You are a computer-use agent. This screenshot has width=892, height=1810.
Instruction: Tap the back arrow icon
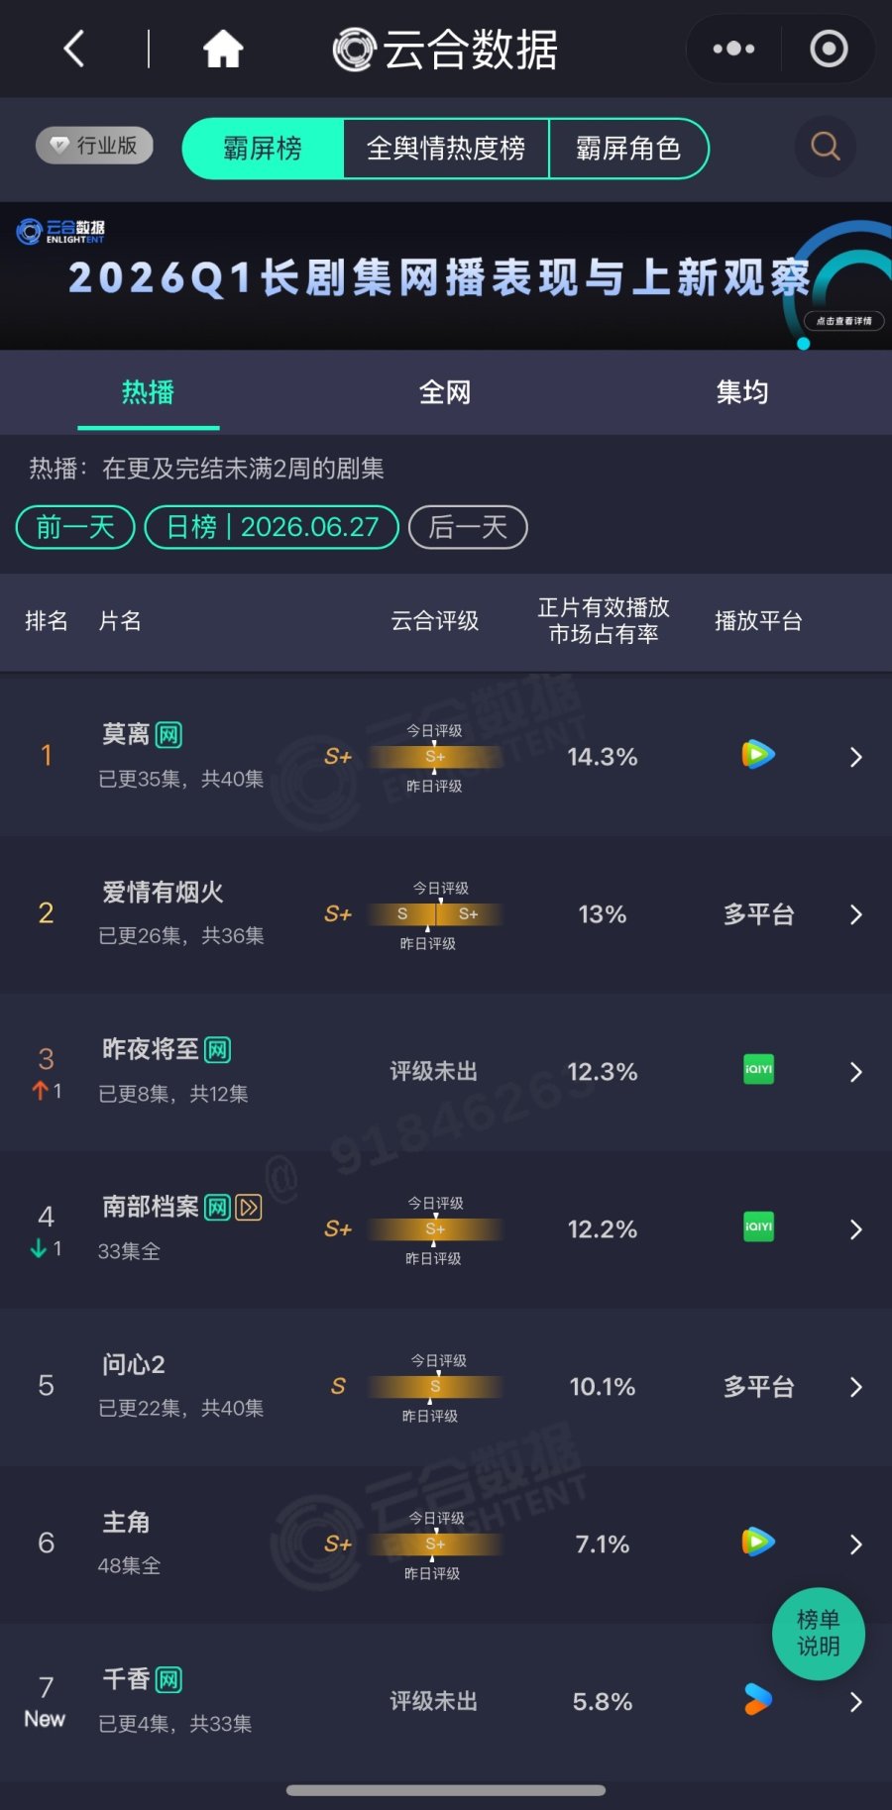74,49
